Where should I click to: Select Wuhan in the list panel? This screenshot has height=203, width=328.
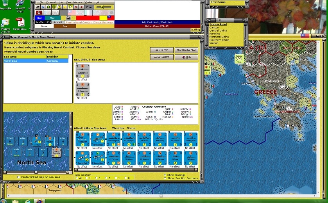214,43
